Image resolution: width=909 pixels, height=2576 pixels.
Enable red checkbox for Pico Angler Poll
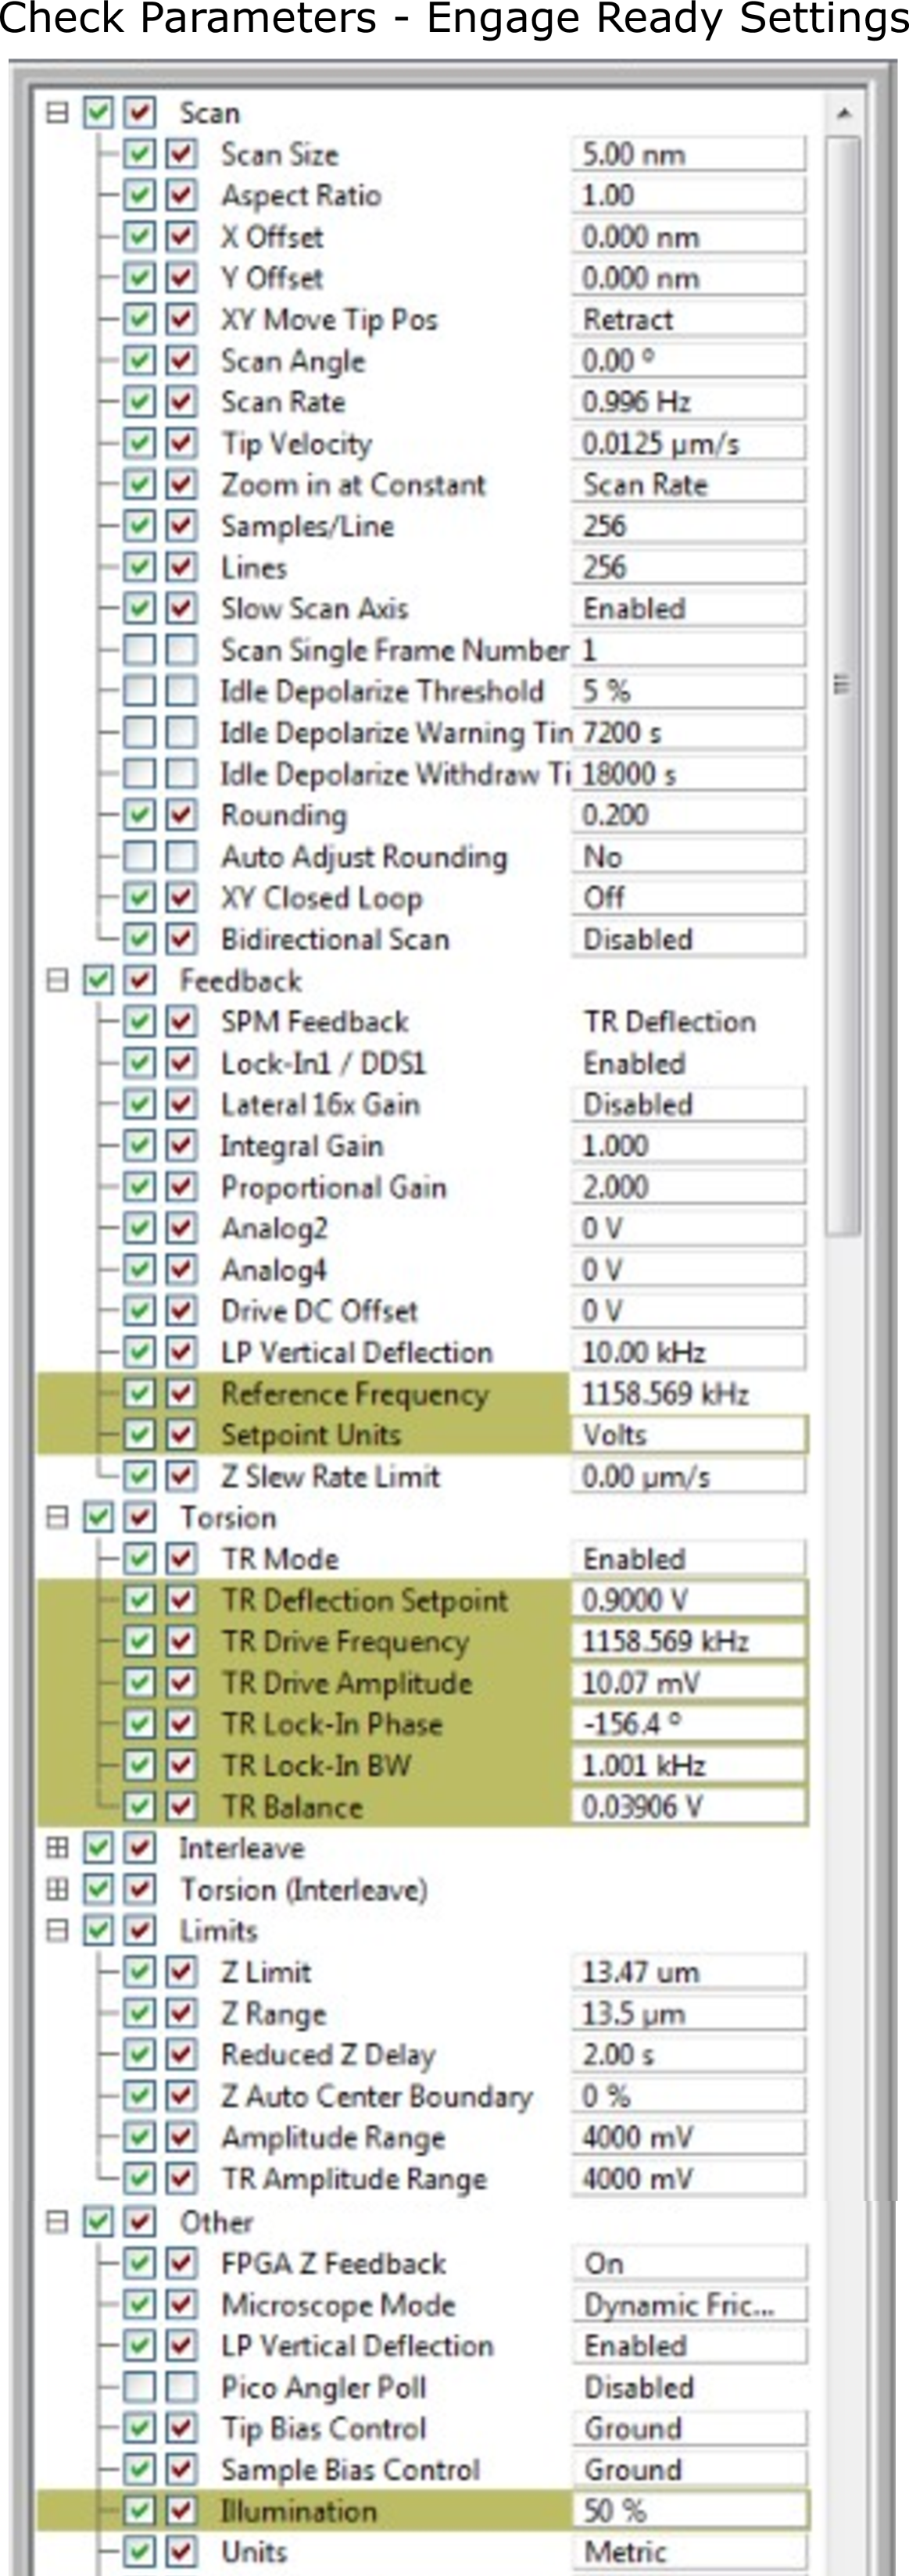point(180,2386)
